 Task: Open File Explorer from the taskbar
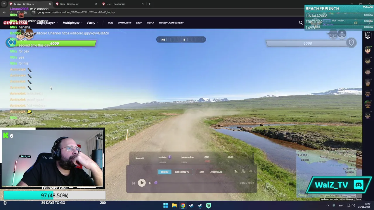pos(174,205)
